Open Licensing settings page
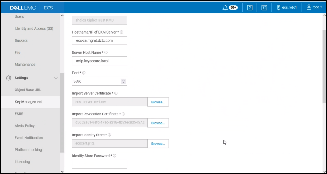 (x=22, y=162)
